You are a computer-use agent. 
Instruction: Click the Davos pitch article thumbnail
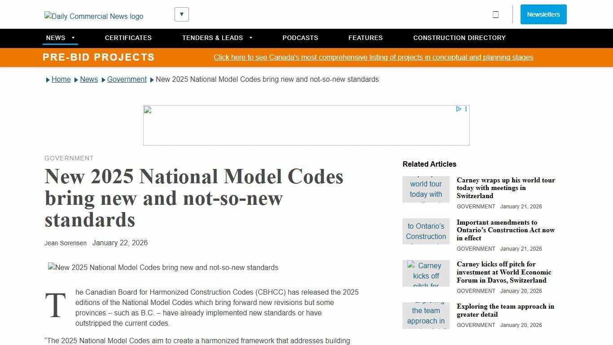425,273
